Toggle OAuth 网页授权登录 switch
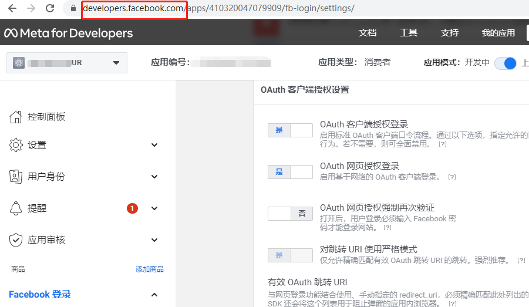Screen dimensions: 529x307 290,172
